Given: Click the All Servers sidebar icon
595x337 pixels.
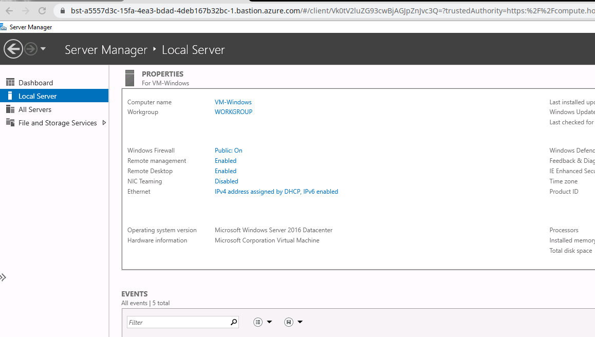Looking at the screenshot, I should pos(10,109).
